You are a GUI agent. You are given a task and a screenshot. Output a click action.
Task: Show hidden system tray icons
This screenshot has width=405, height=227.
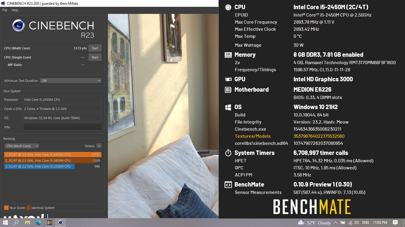335,223
